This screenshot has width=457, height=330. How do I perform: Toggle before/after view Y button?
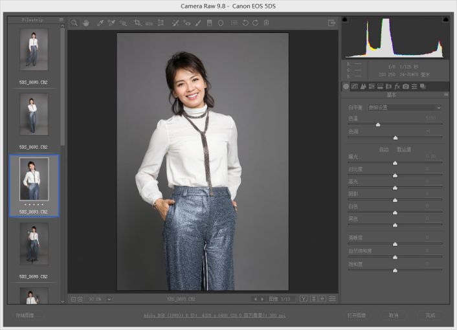pos(303,299)
